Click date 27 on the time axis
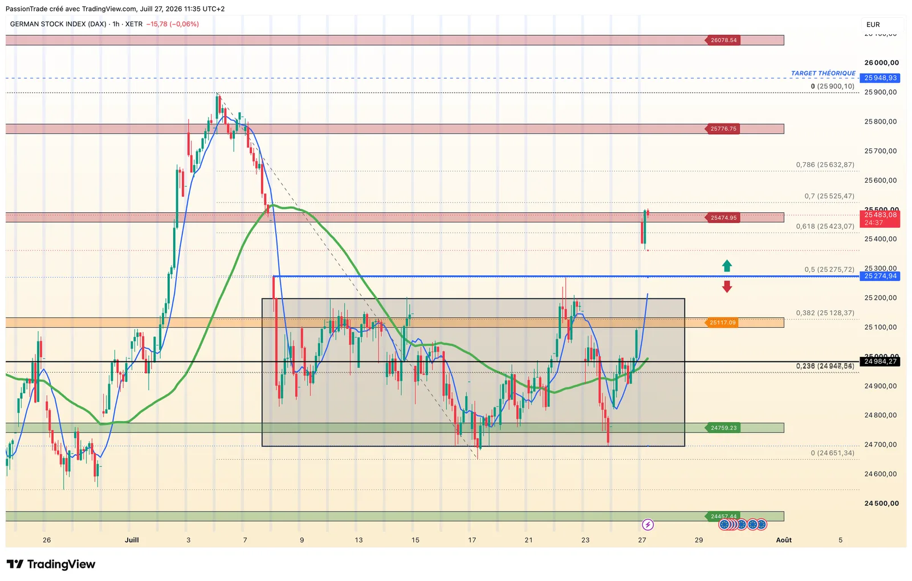The width and height of the screenshot is (912, 581). click(642, 540)
